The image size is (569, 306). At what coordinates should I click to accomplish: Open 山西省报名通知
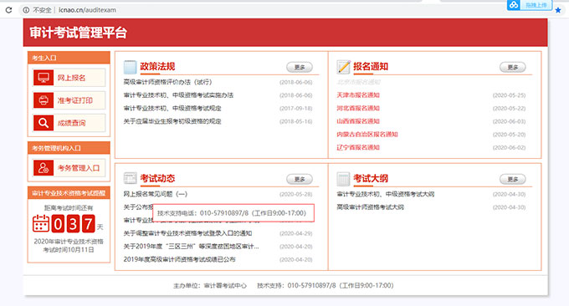tap(358, 121)
